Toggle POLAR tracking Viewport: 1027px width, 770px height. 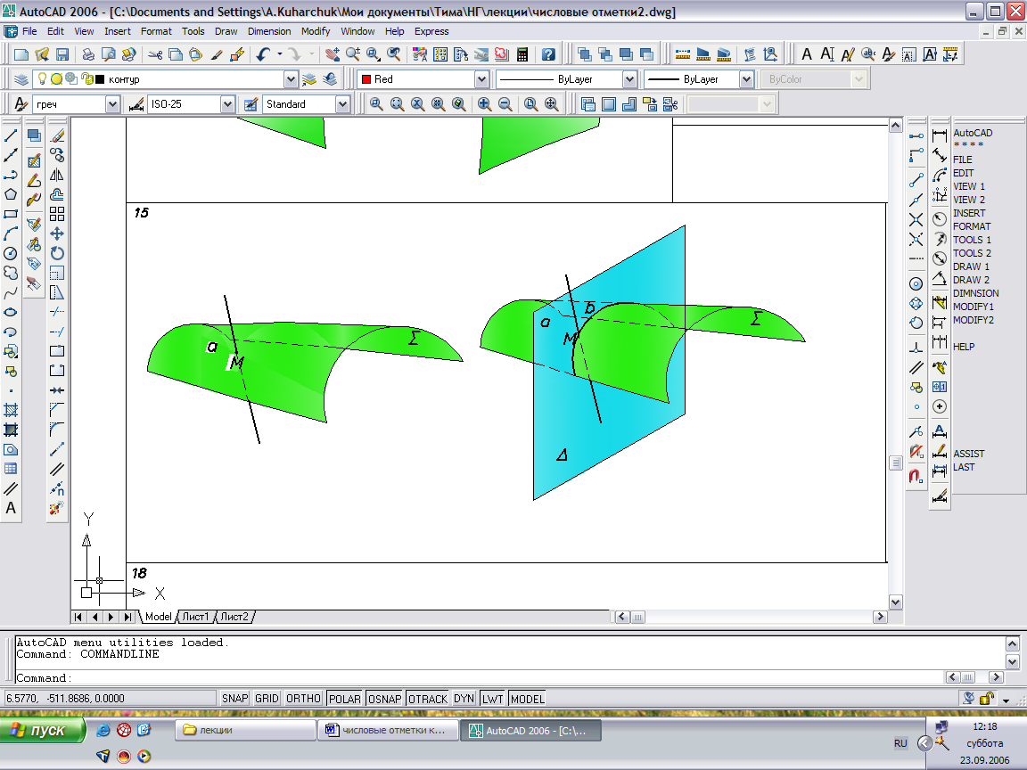(x=344, y=699)
